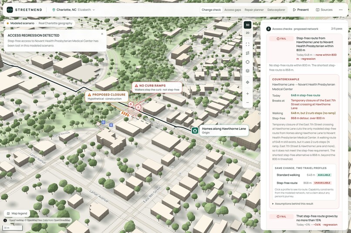Click the 648 m step-free route value

[306, 95]
